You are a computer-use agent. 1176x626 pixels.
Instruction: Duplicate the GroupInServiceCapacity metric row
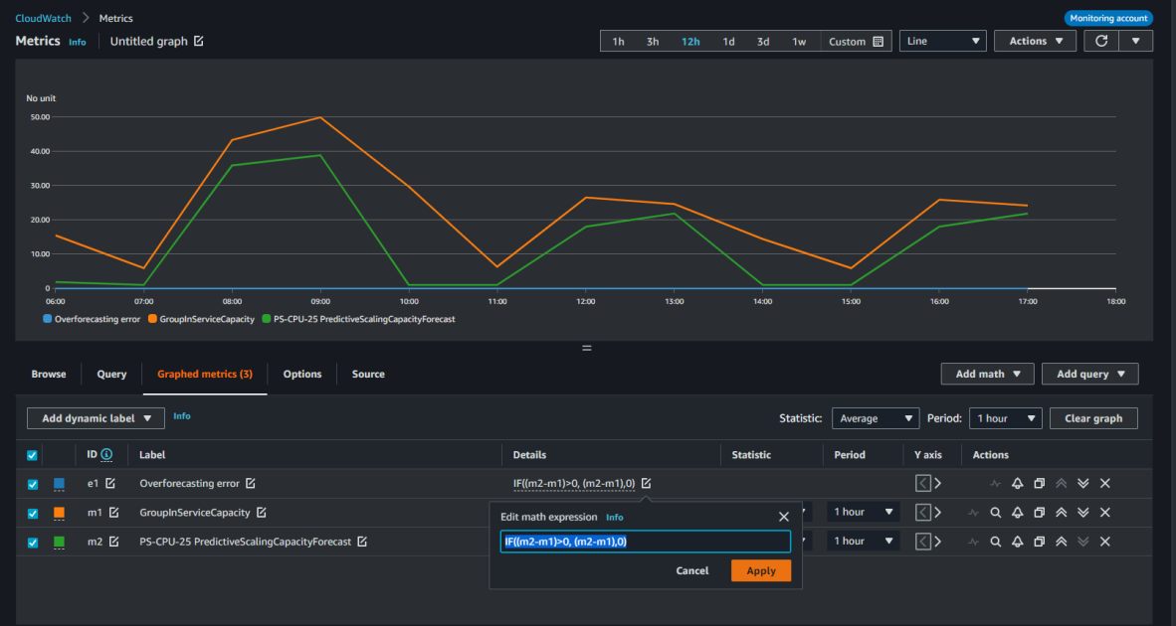pyautogui.click(x=1039, y=512)
